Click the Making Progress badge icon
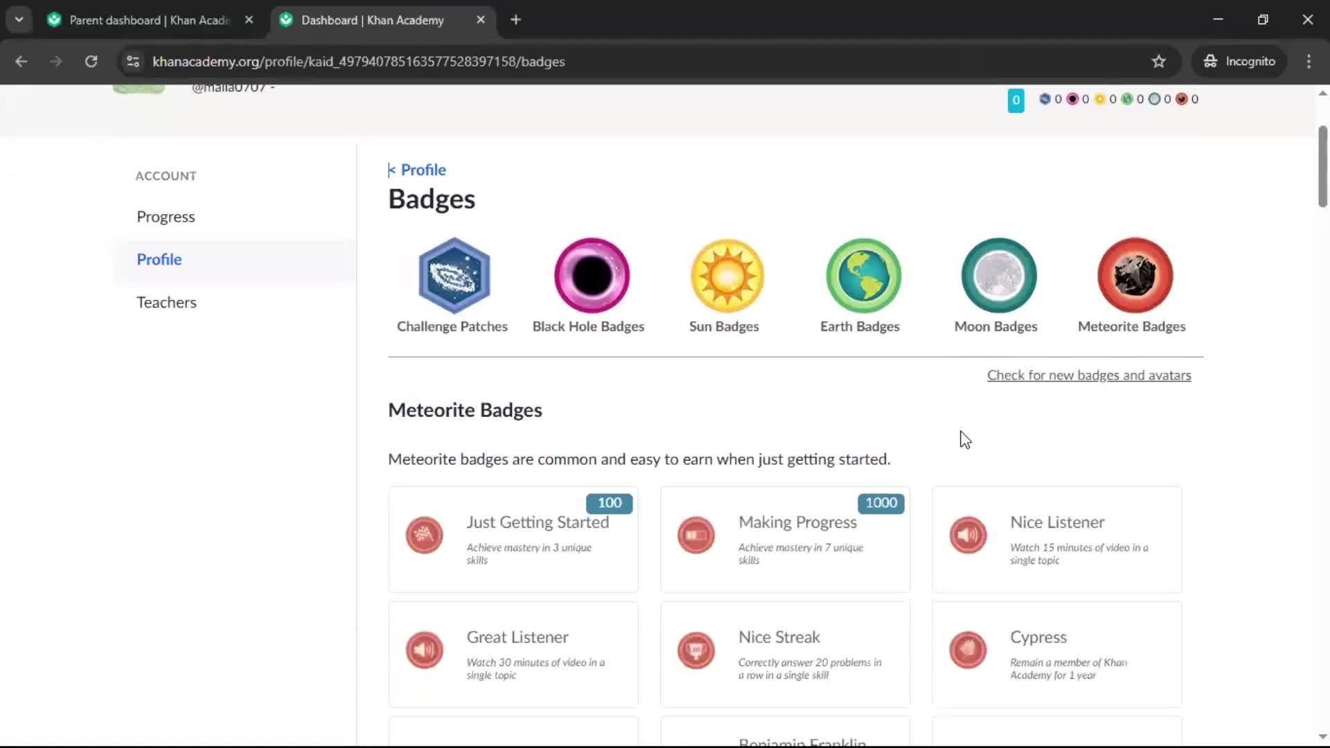 click(x=695, y=535)
